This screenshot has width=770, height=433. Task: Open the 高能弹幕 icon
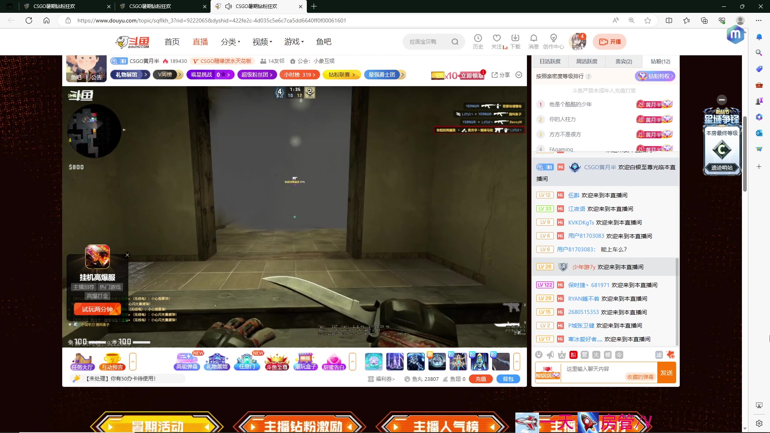[x=187, y=362]
